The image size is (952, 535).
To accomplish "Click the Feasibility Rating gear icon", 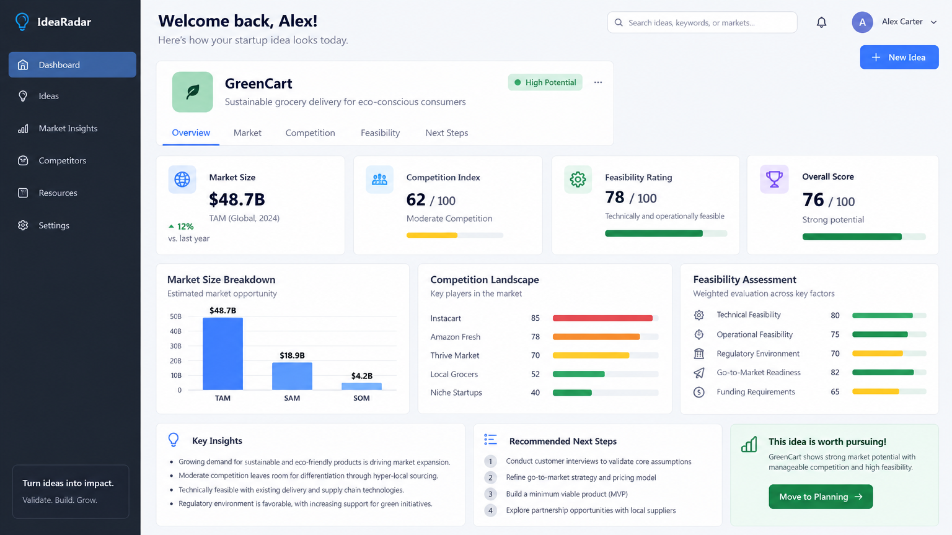I will coord(578,180).
